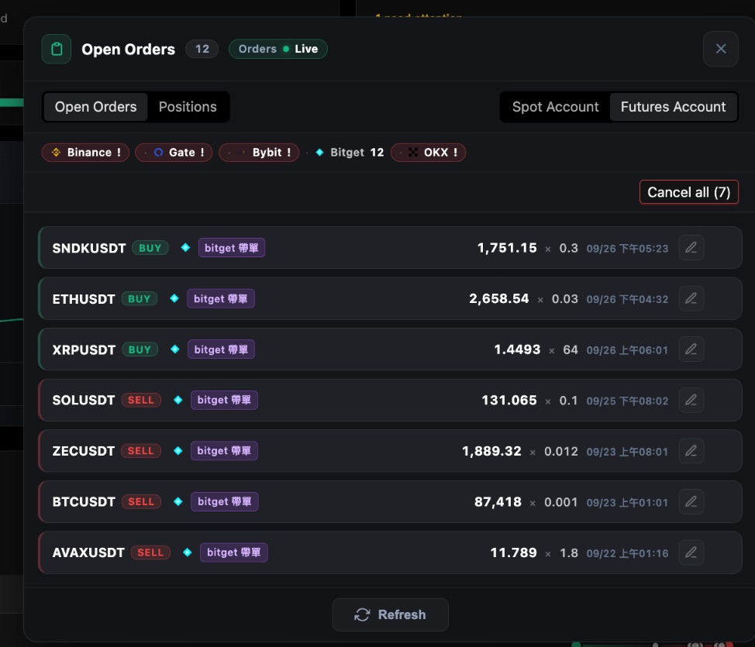Viewport: 755px width, 647px height.
Task: Close the Open Orders dialog
Action: point(720,49)
